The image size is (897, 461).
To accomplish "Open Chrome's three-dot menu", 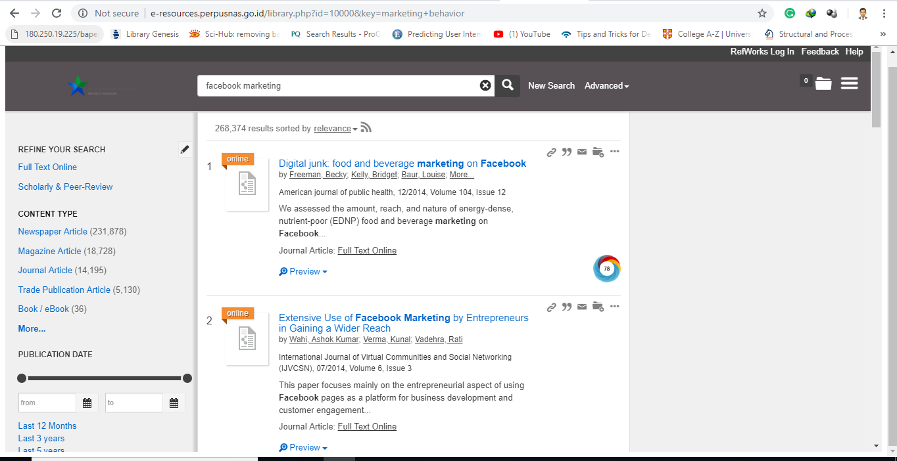I will 885,13.
